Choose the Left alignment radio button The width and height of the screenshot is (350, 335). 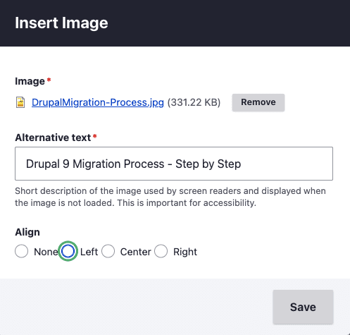coord(68,251)
